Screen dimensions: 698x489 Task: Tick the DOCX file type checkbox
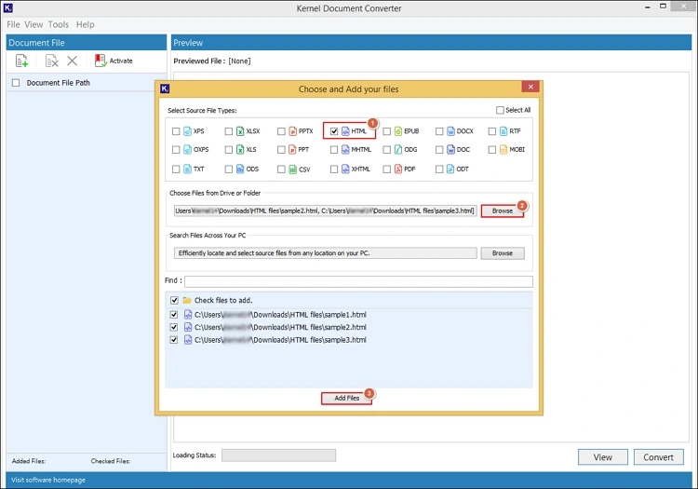(439, 131)
